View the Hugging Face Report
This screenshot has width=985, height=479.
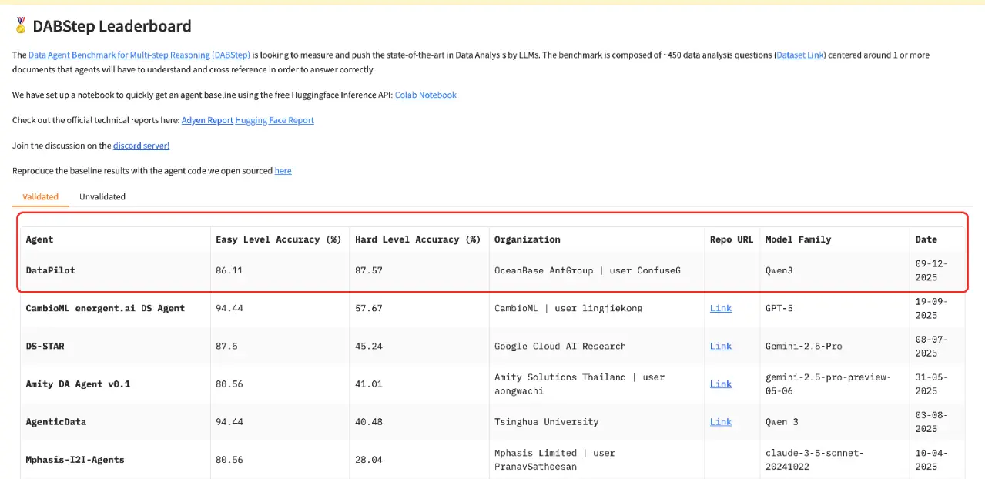(x=274, y=121)
